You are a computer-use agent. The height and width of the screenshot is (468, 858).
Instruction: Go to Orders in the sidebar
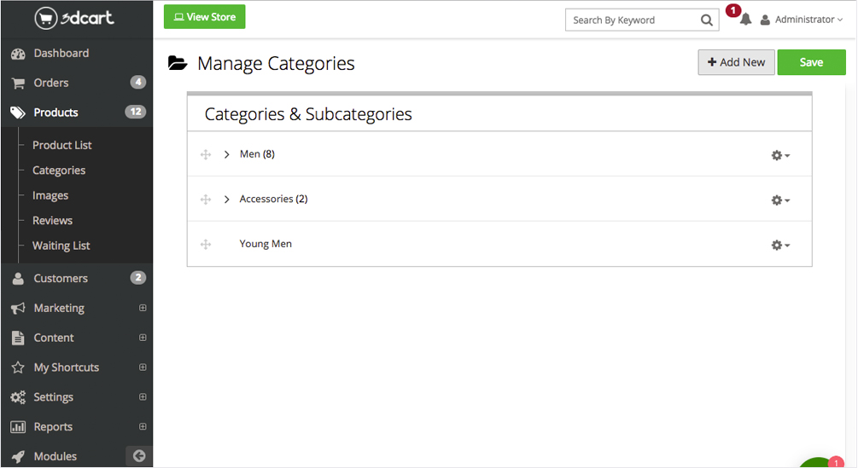click(x=51, y=83)
